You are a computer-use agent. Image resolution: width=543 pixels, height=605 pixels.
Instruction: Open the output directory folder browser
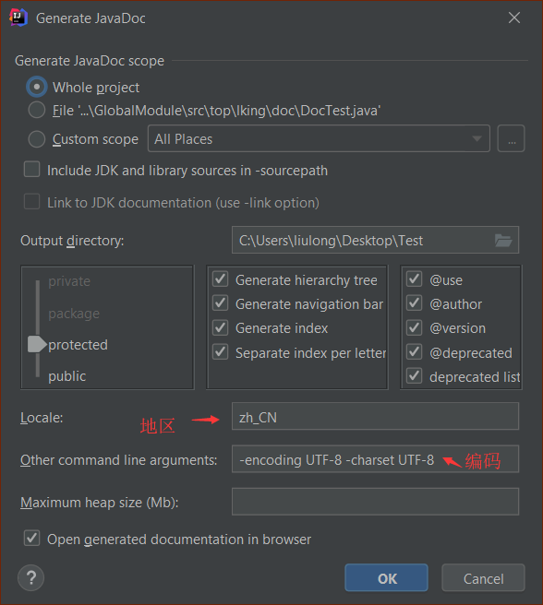point(503,241)
